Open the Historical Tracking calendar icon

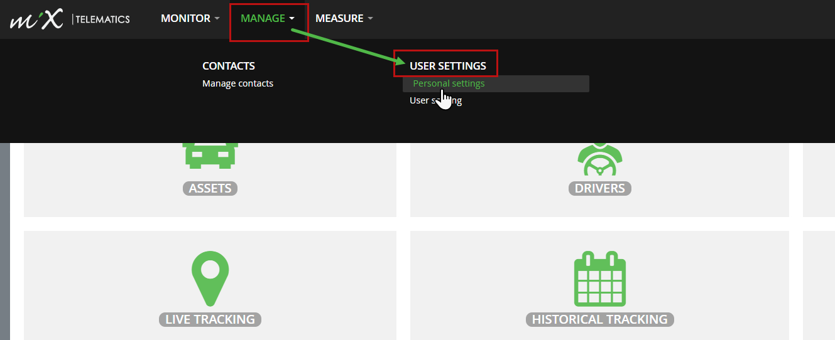click(600, 279)
